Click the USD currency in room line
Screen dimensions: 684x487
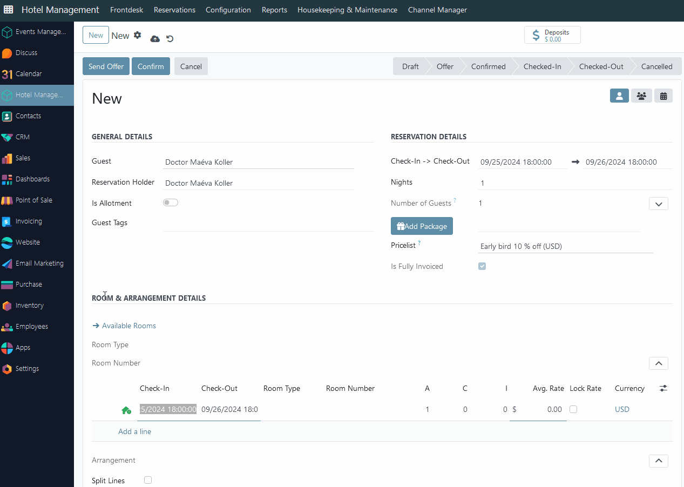click(x=622, y=409)
